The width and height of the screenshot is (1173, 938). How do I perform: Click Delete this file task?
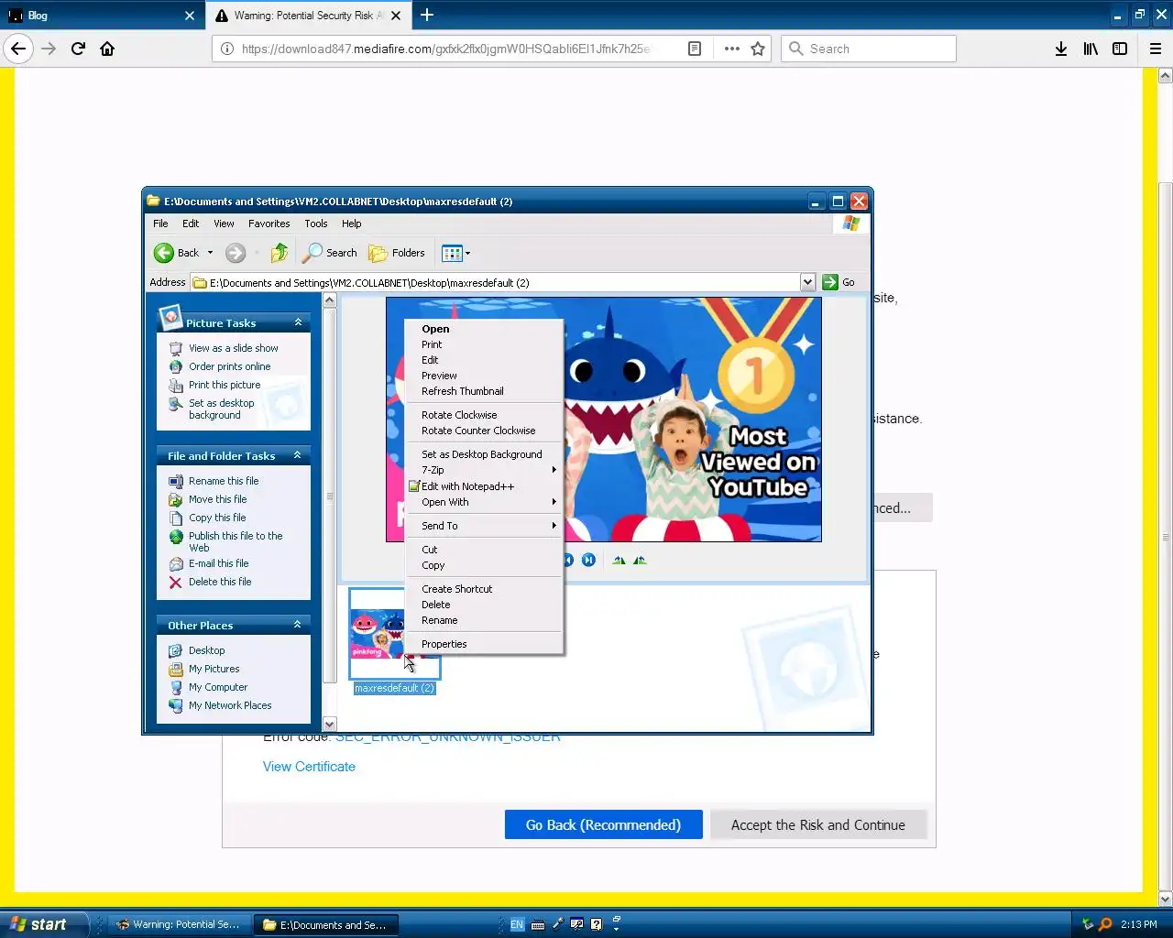pos(220,582)
